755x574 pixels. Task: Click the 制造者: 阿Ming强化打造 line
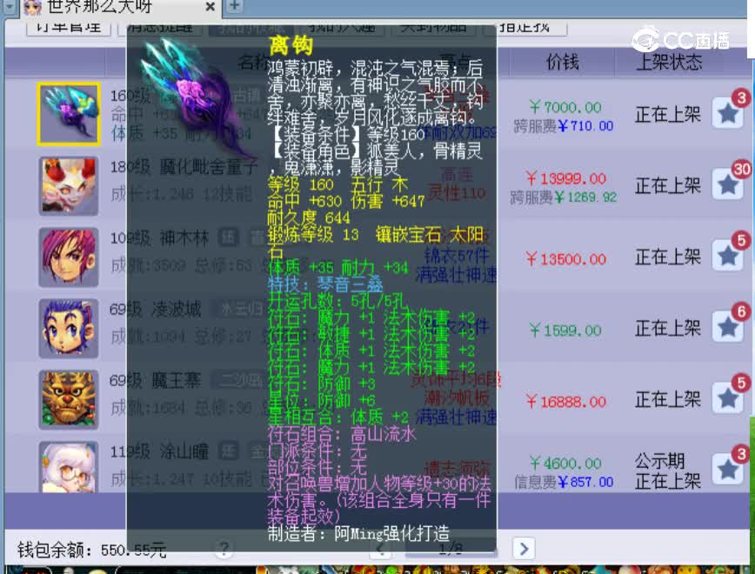coord(358,533)
